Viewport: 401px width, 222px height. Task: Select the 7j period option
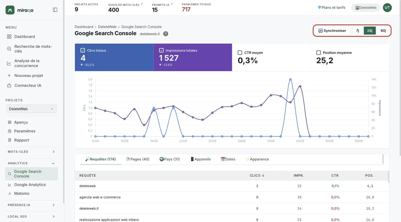tap(357, 30)
